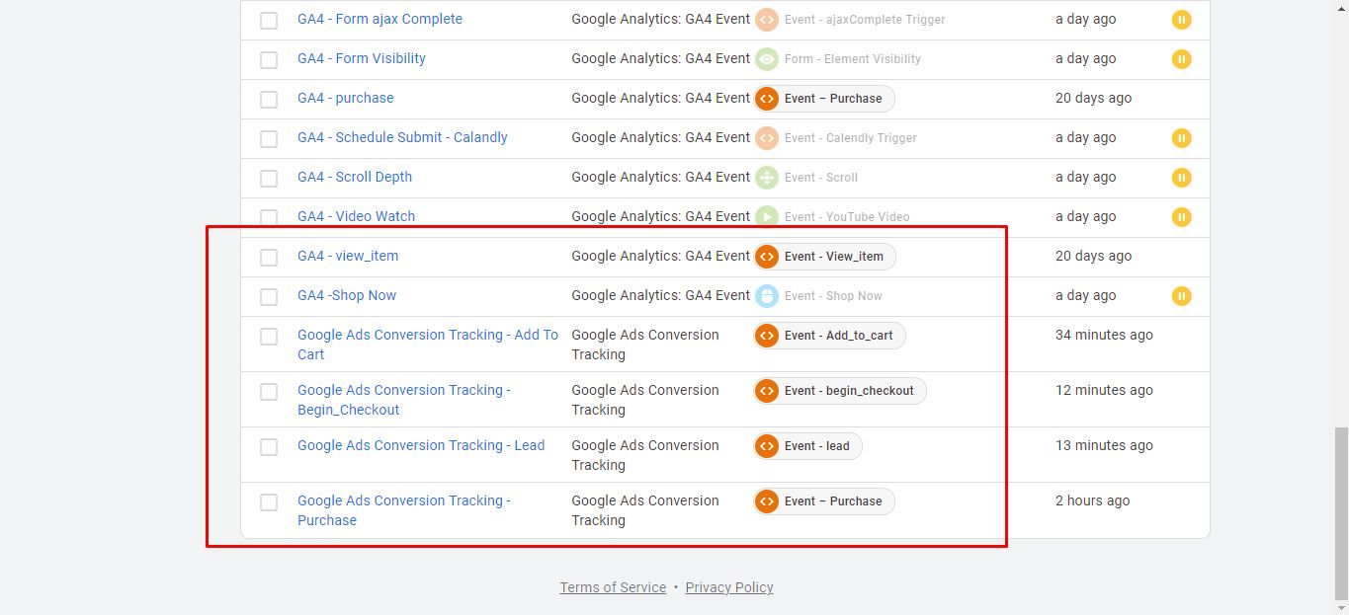Screen dimensions: 1349x615
Task: Select checkbox for GA4 - Video Watch
Action: [x=269, y=217]
